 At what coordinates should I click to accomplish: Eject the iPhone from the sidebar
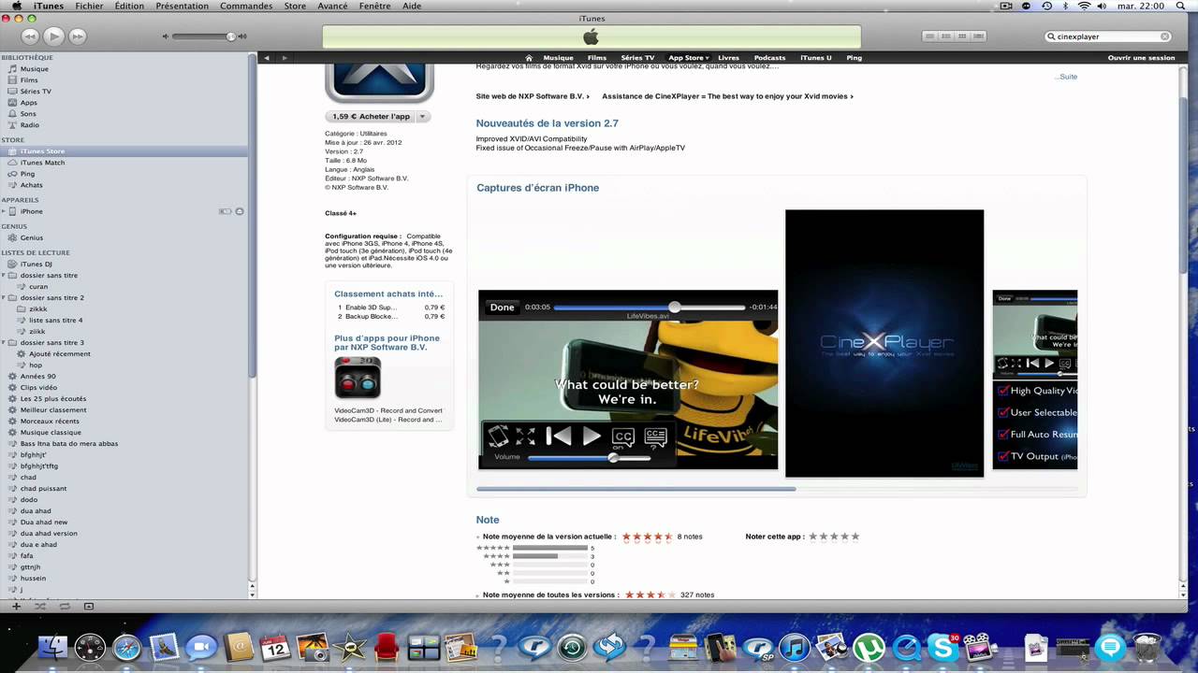click(240, 211)
